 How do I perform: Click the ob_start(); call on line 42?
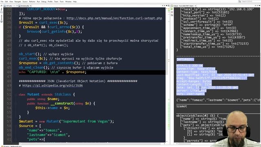tap(30, 54)
